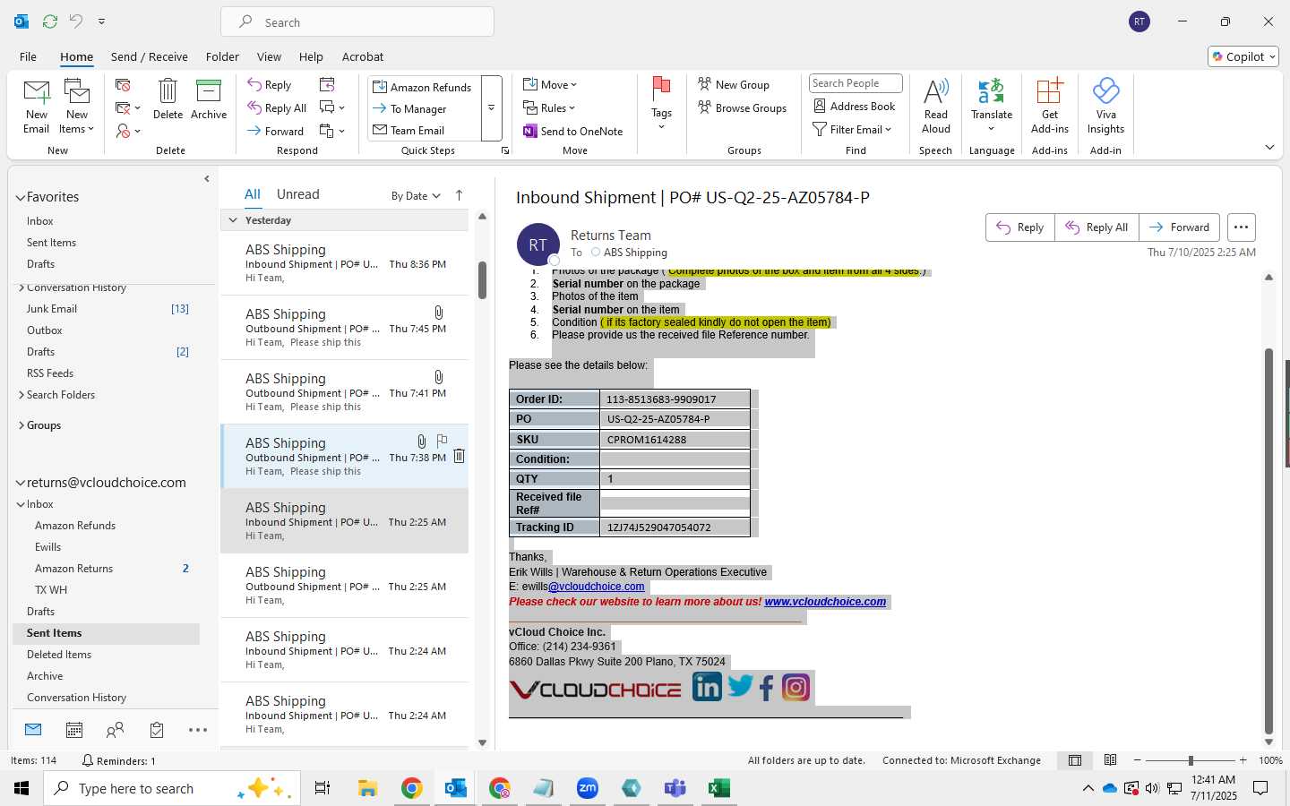Click the Mail icon in navigation bar

click(x=33, y=730)
